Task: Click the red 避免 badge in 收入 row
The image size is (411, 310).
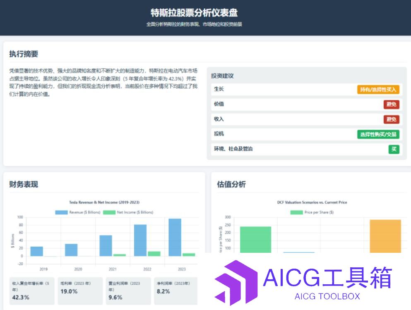Action: tap(392, 119)
